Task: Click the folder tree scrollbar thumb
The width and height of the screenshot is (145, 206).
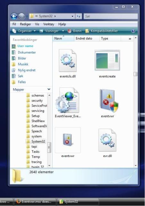Action: pos(49,147)
